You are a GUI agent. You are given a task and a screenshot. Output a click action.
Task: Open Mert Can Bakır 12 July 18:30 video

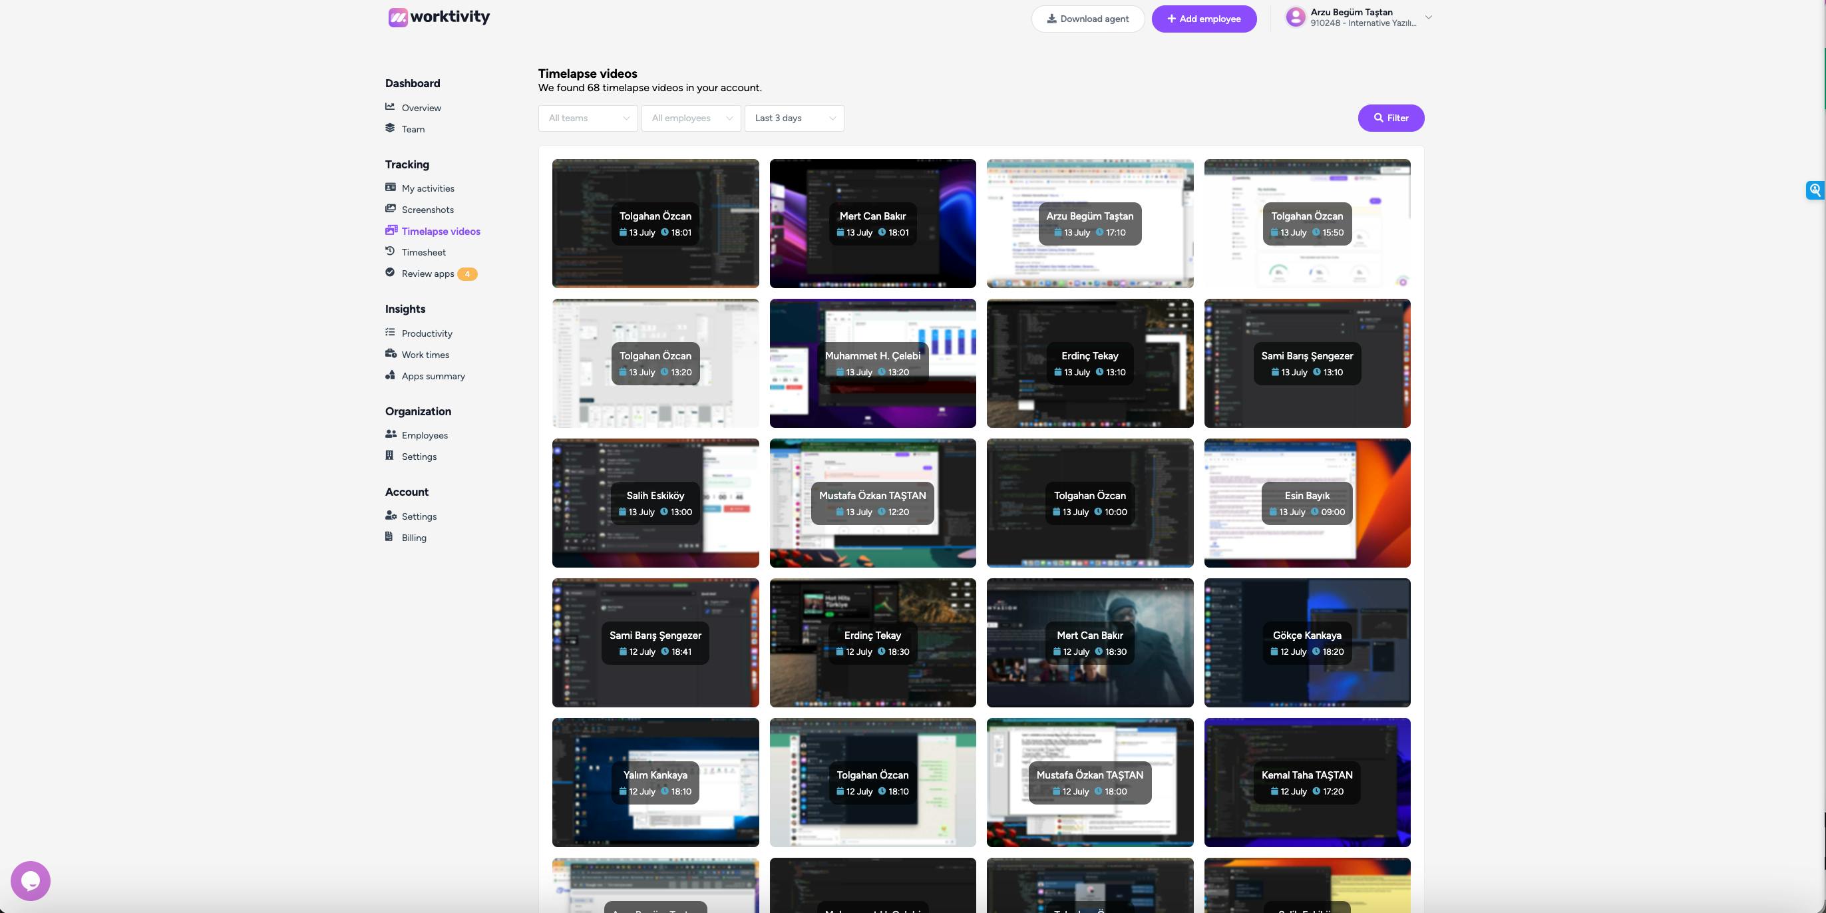[x=1089, y=642]
